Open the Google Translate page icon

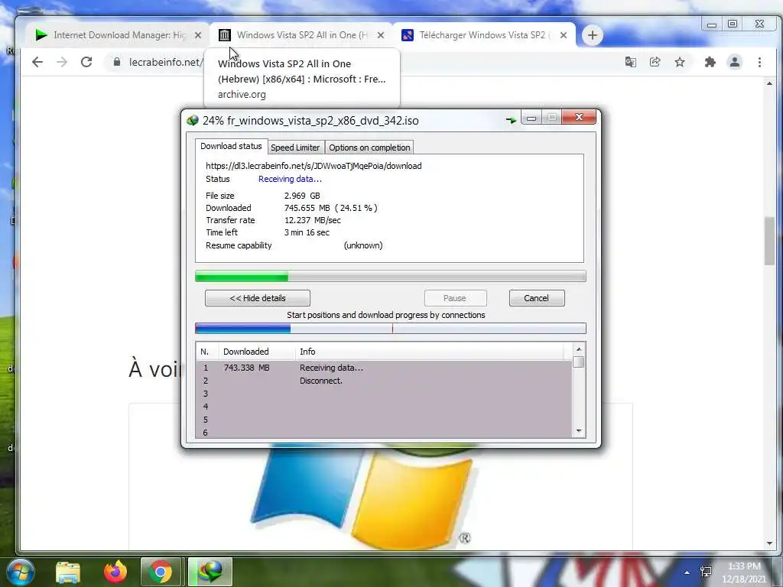[631, 62]
